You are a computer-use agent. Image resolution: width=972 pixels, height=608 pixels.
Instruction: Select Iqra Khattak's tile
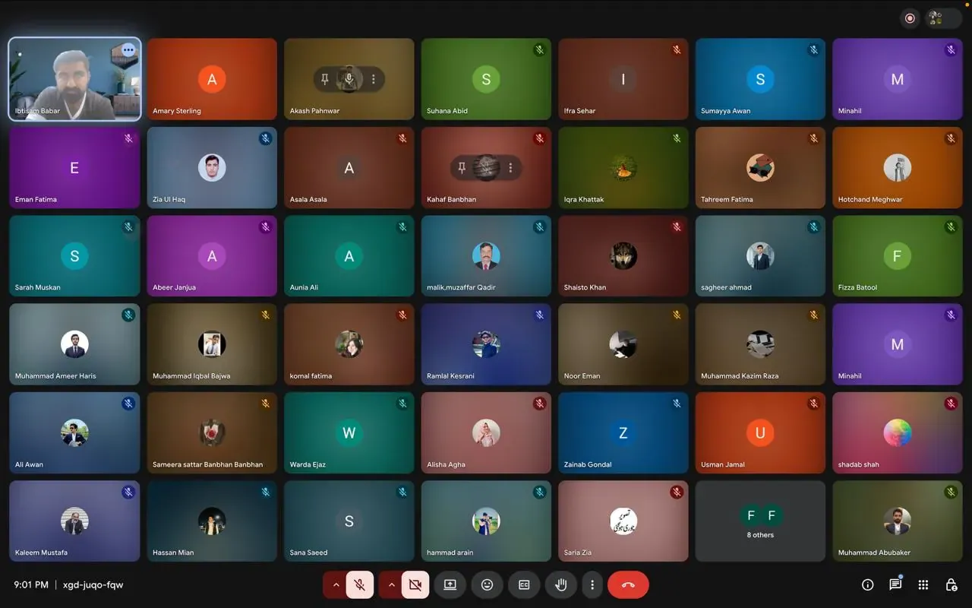623,167
